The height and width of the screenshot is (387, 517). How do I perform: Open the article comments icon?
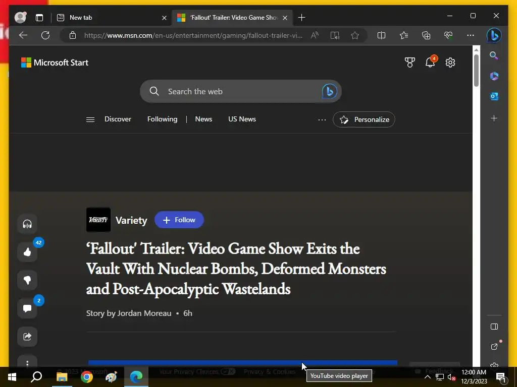click(x=27, y=308)
